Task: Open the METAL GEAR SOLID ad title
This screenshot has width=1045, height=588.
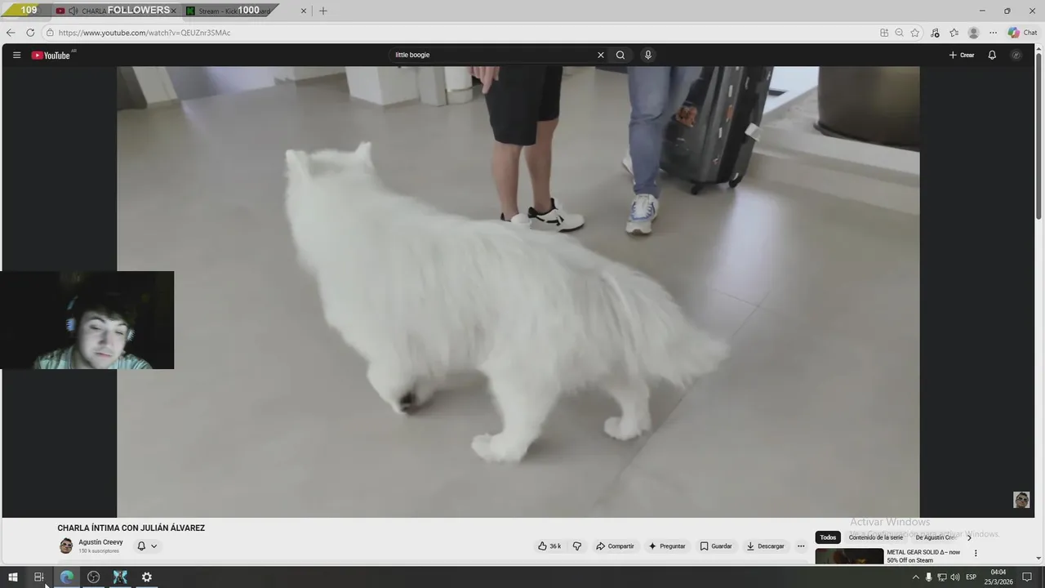Action: click(923, 556)
